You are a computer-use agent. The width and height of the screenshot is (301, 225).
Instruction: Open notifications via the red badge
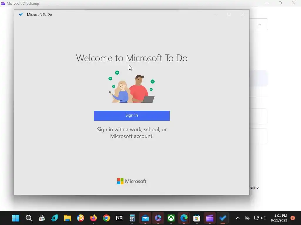point(293,218)
